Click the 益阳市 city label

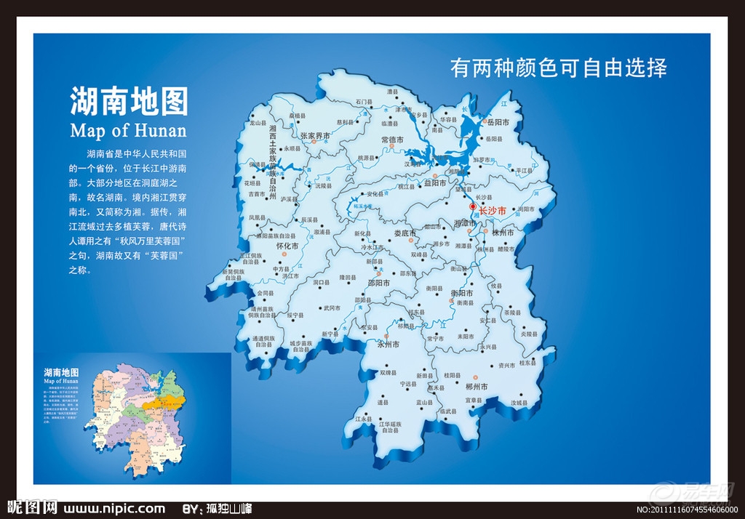pyautogui.click(x=435, y=183)
